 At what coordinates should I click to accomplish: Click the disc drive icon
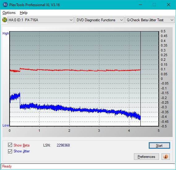5,20
